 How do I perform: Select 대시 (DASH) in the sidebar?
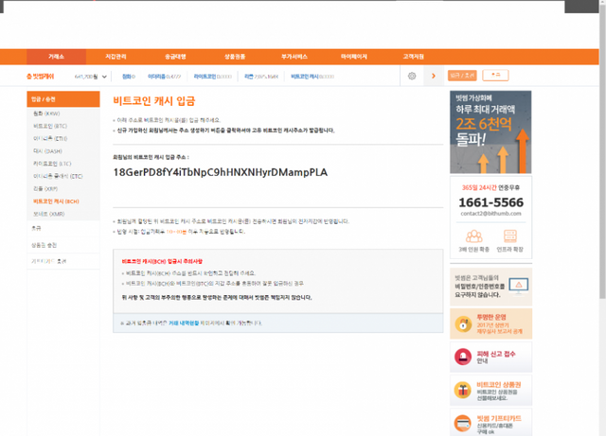pyautogui.click(x=47, y=151)
